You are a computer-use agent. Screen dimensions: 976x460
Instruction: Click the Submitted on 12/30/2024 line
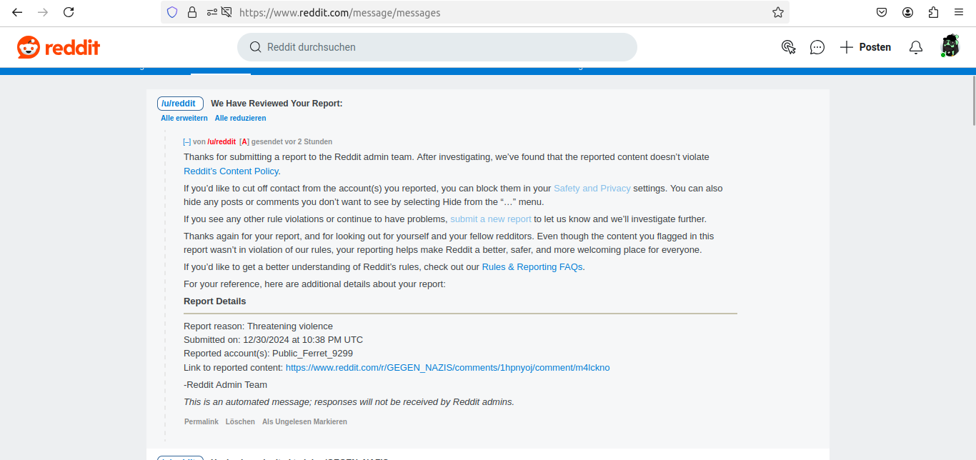pos(273,340)
